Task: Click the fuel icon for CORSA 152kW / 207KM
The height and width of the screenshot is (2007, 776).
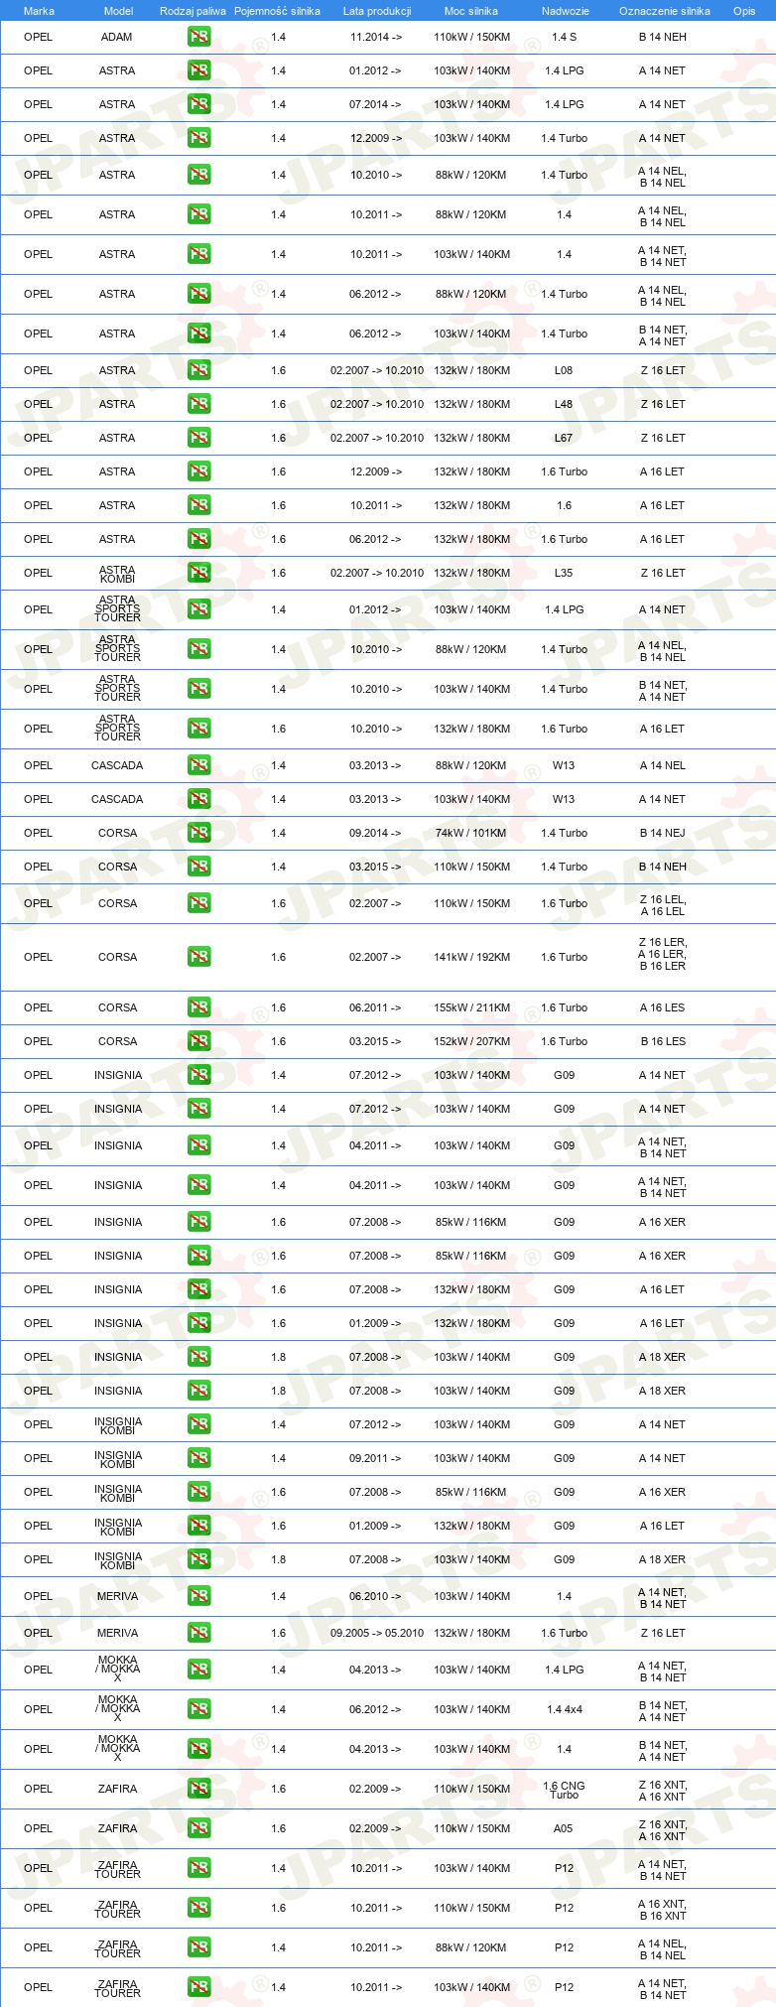Action: coord(198,1041)
